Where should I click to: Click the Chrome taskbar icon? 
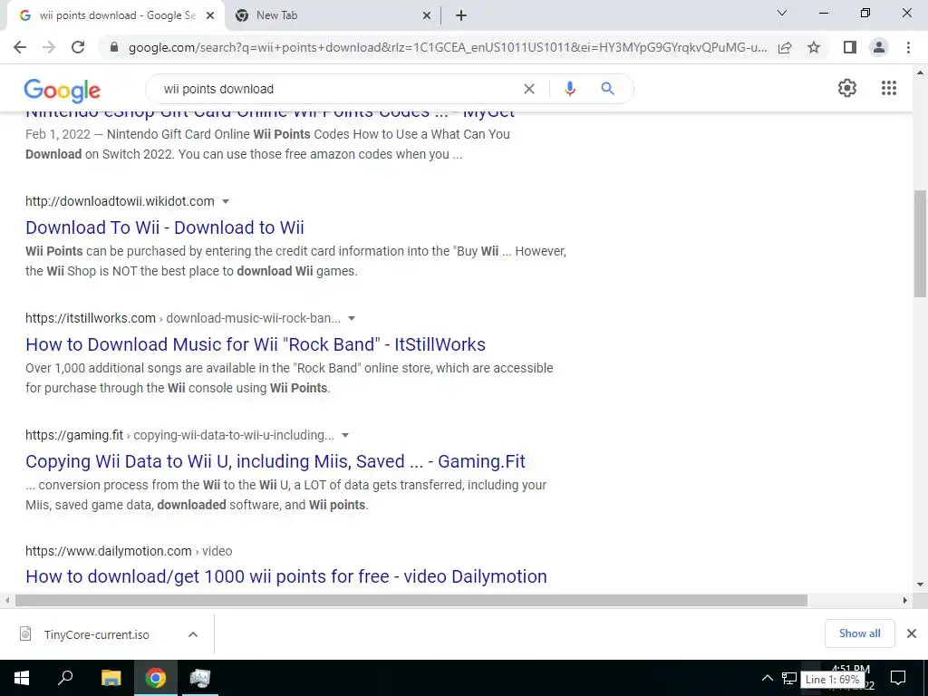point(156,678)
